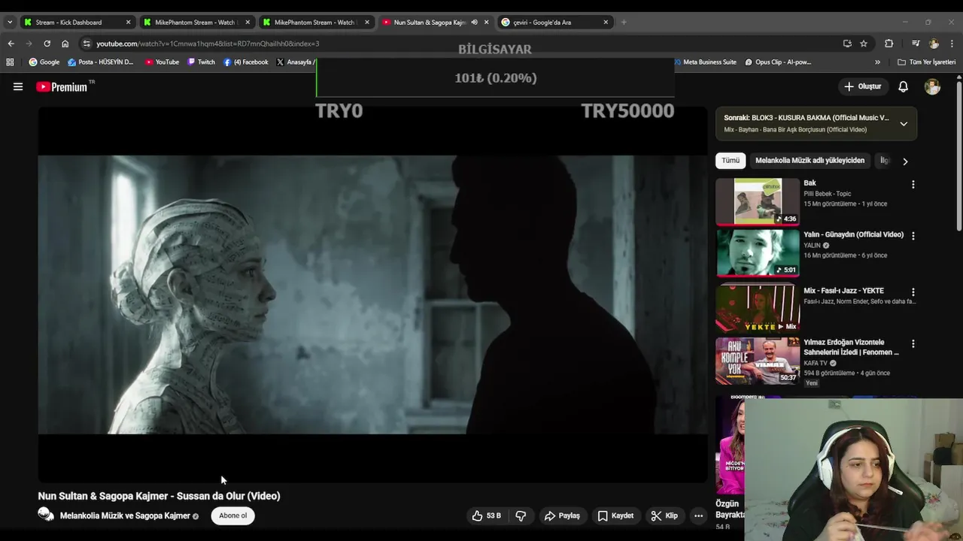Open the YouTube bookmark
The width and height of the screenshot is (963, 541).
click(162, 62)
